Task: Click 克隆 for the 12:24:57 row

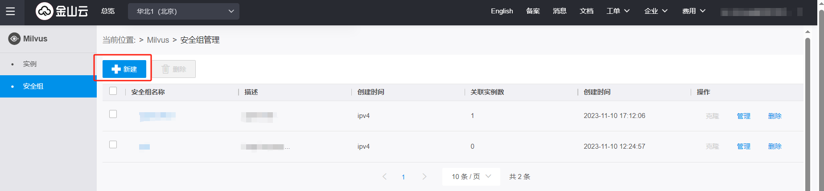Action: [713, 146]
